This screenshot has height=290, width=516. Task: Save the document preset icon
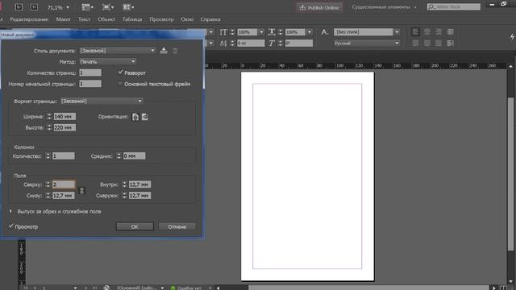[x=164, y=51]
